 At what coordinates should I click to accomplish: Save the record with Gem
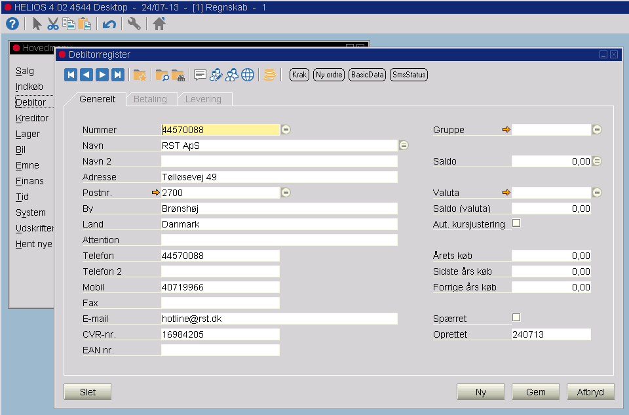pos(535,392)
